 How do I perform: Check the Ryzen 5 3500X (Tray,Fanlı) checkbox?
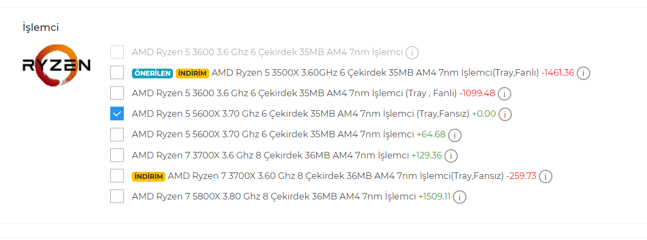tap(117, 72)
